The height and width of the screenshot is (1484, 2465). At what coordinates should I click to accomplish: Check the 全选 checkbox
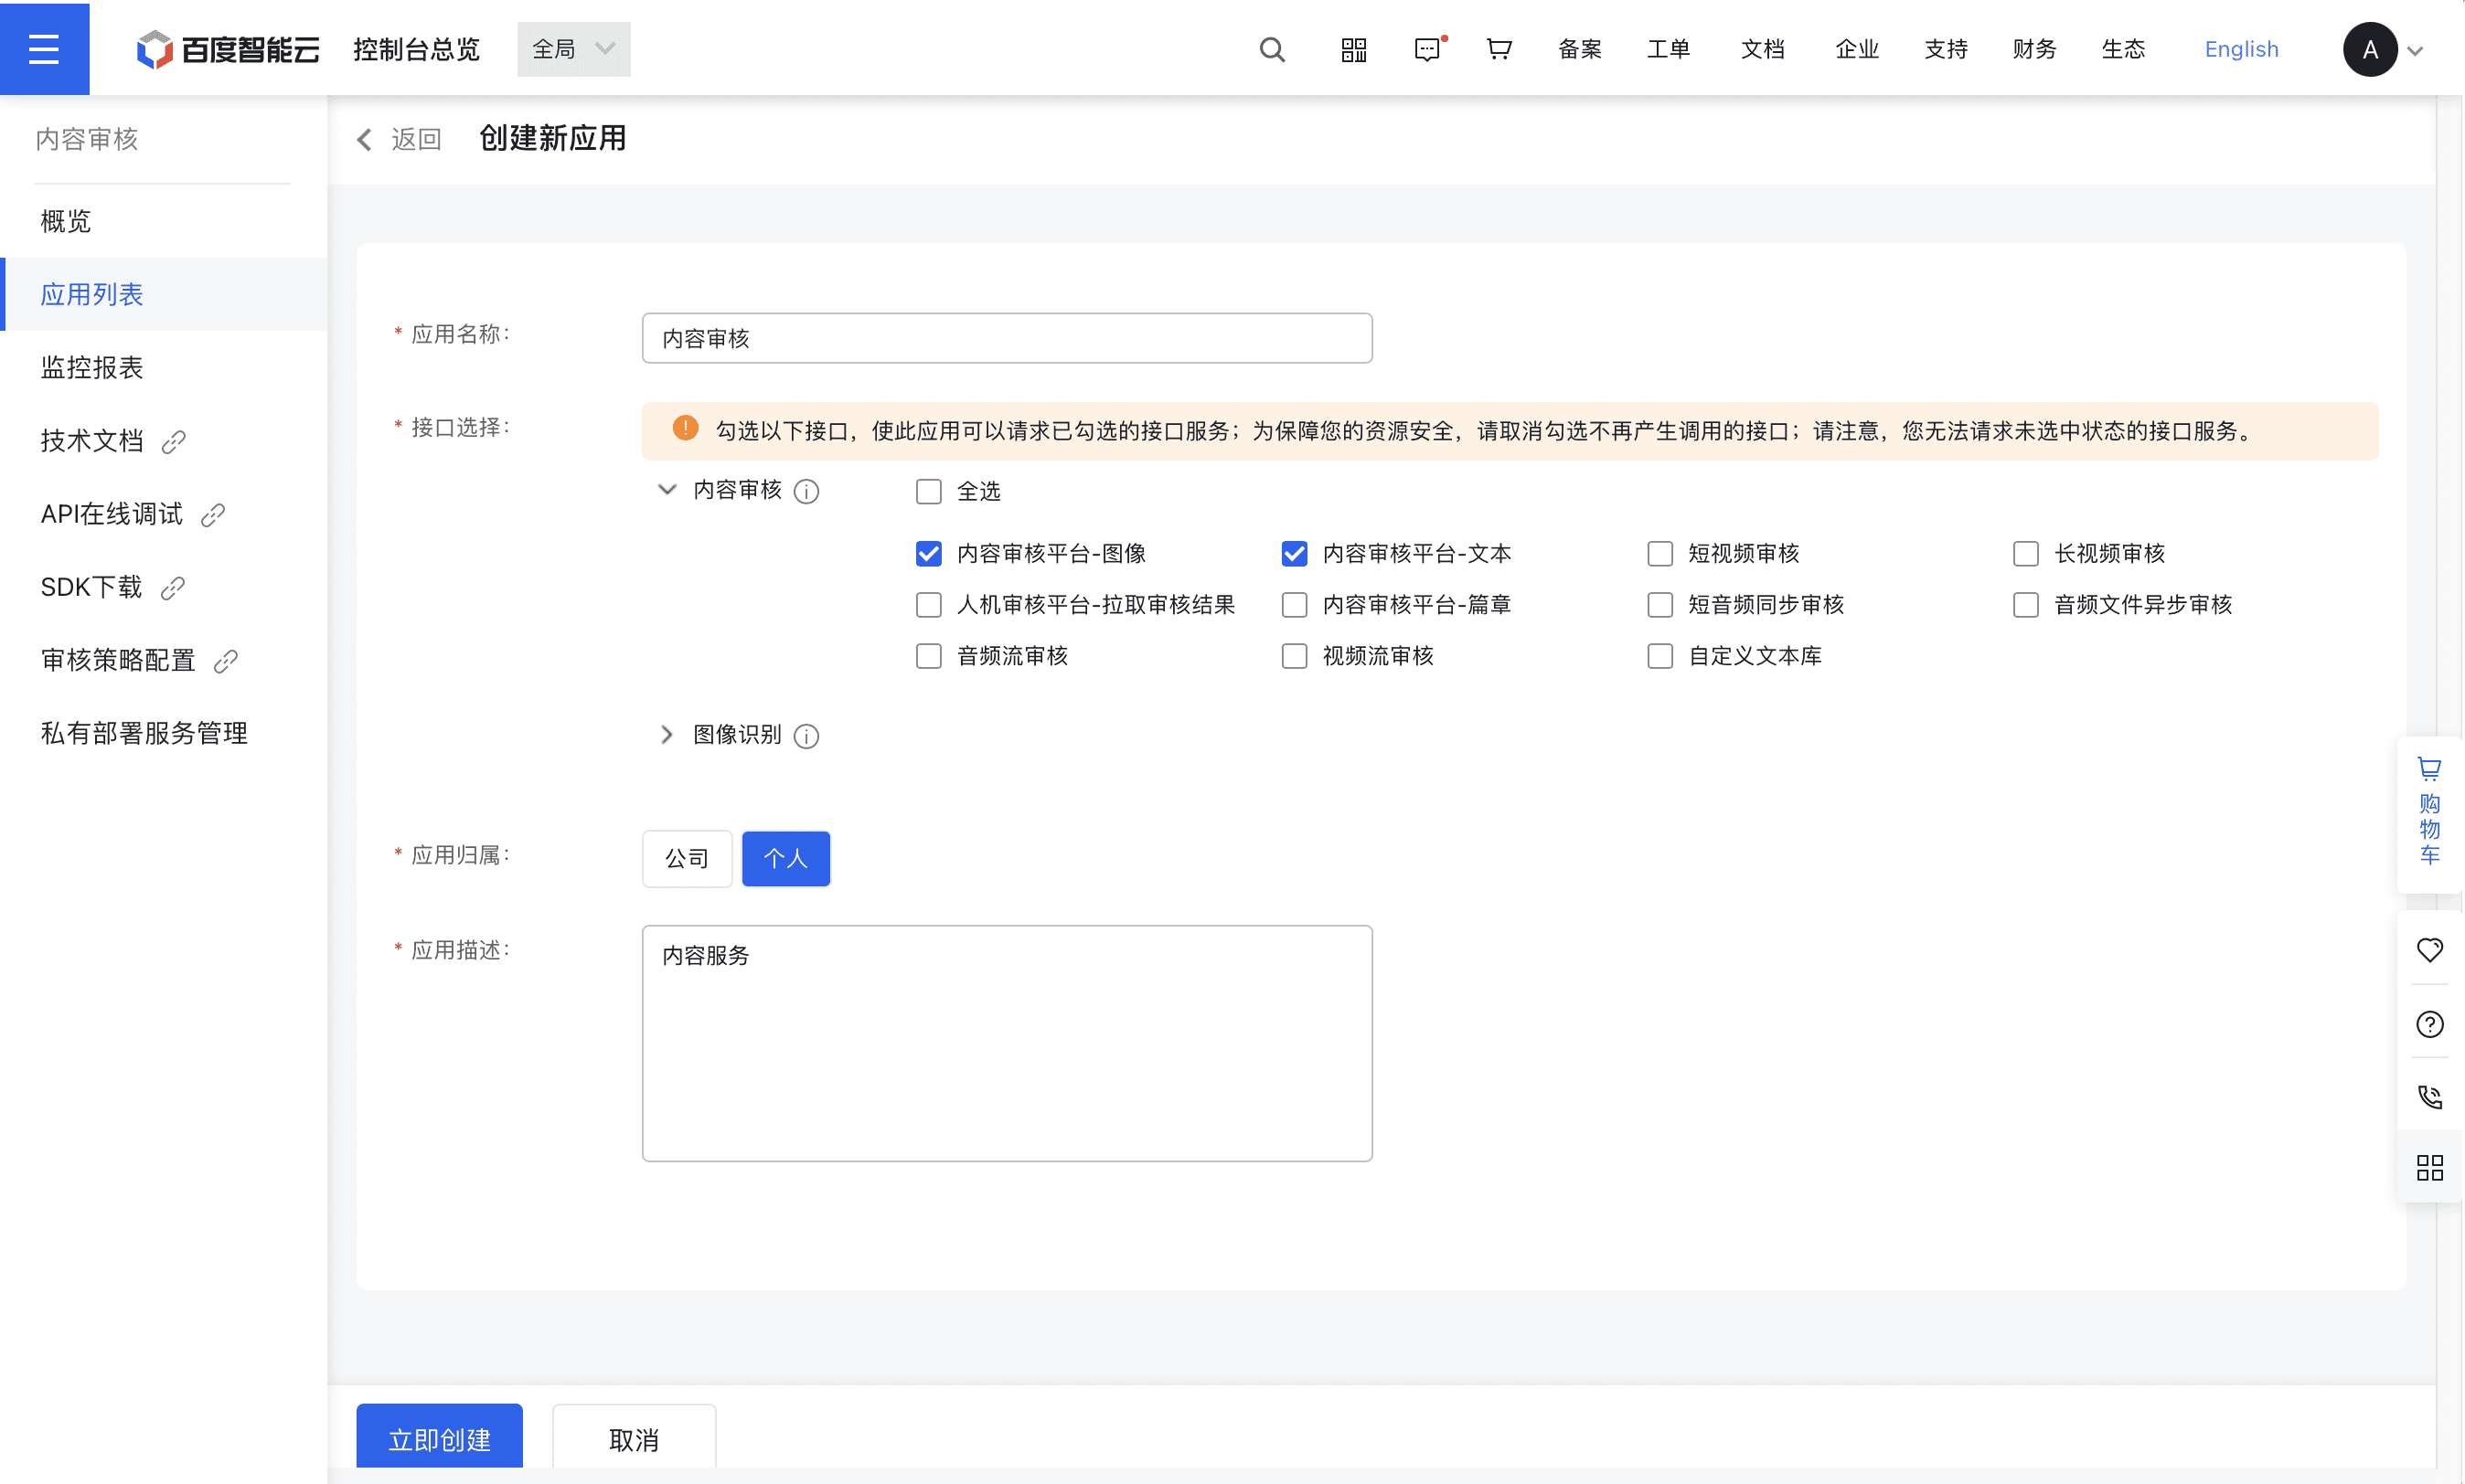(x=928, y=491)
